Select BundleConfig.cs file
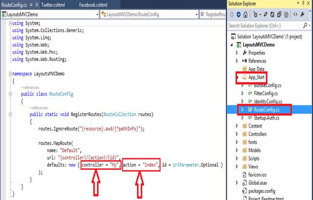313x200 pixels. [x=267, y=86]
